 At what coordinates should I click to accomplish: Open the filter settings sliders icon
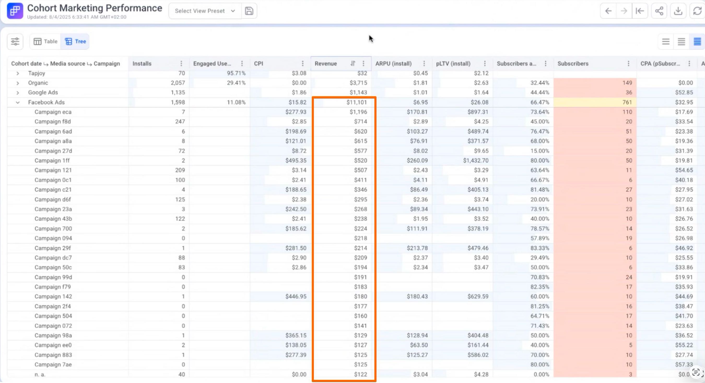[x=15, y=42]
